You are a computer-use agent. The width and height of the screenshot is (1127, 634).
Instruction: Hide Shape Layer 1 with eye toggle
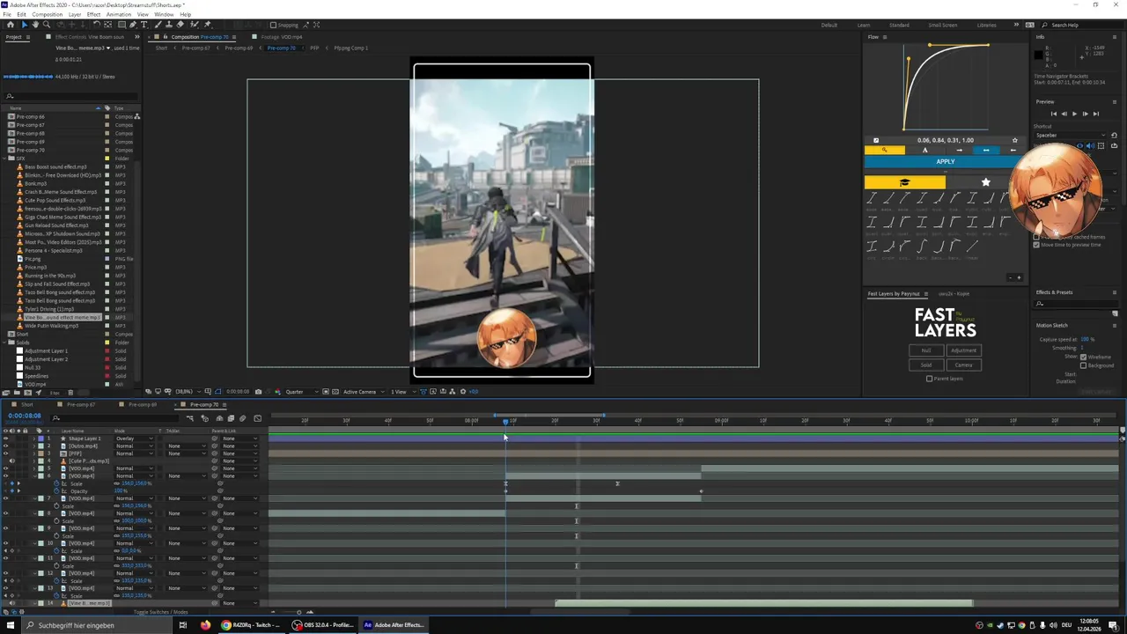[x=5, y=439]
